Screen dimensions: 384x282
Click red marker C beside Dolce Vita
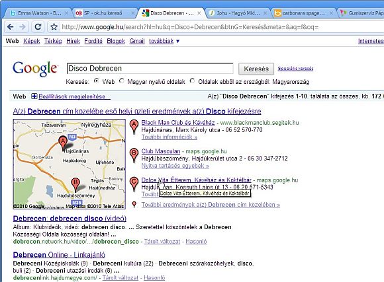134,184
